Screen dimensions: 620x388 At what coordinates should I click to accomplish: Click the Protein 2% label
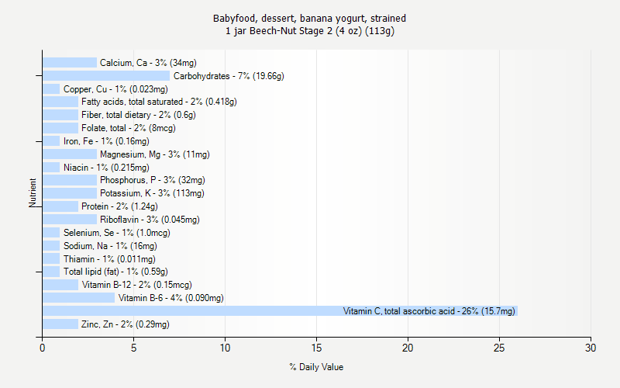coord(119,206)
